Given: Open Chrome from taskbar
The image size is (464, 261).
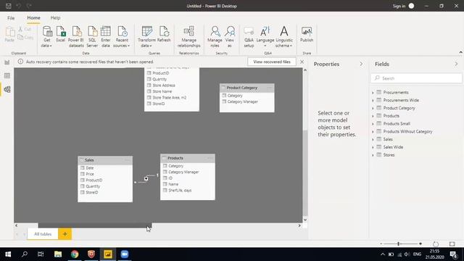Looking at the screenshot, I should pyautogui.click(x=75, y=254).
